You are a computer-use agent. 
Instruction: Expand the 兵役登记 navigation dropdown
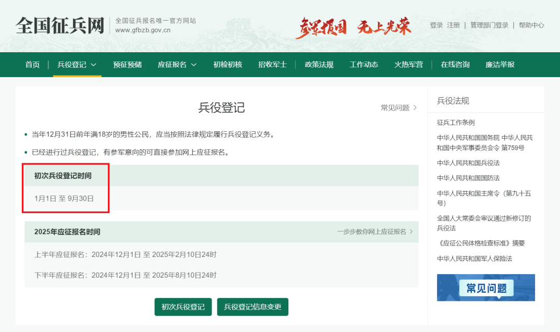77,64
